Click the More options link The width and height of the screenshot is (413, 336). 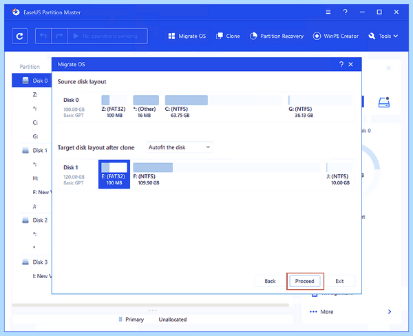(327, 312)
